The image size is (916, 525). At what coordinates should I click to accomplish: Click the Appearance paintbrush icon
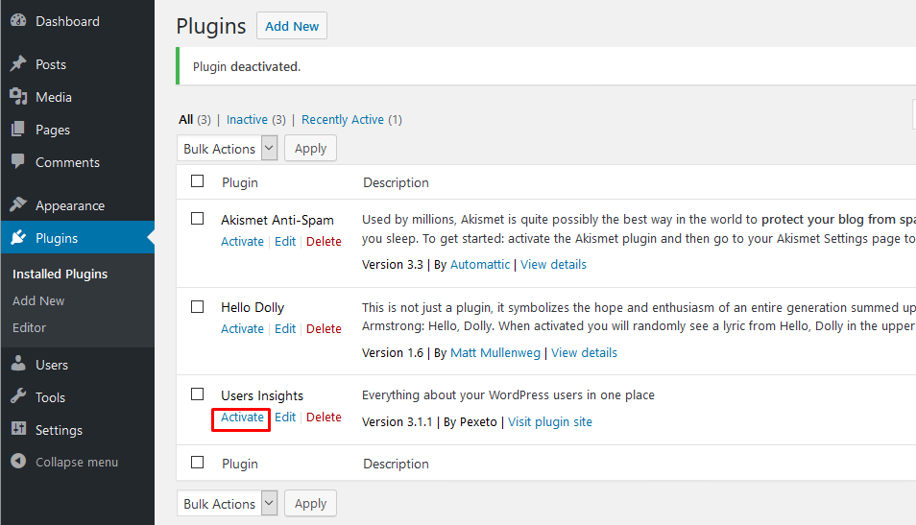18,204
